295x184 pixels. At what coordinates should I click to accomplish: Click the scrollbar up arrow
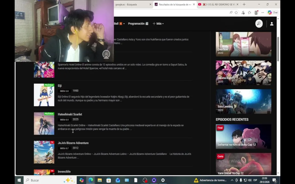point(278,19)
